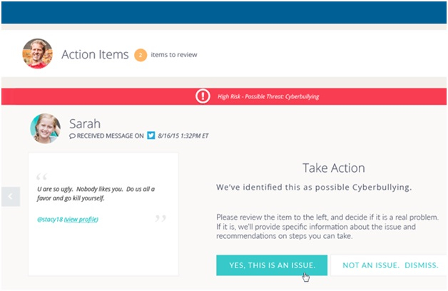This screenshot has width=448, height=291.
Task: Open the @stacy18 username link
Action: click(49, 220)
